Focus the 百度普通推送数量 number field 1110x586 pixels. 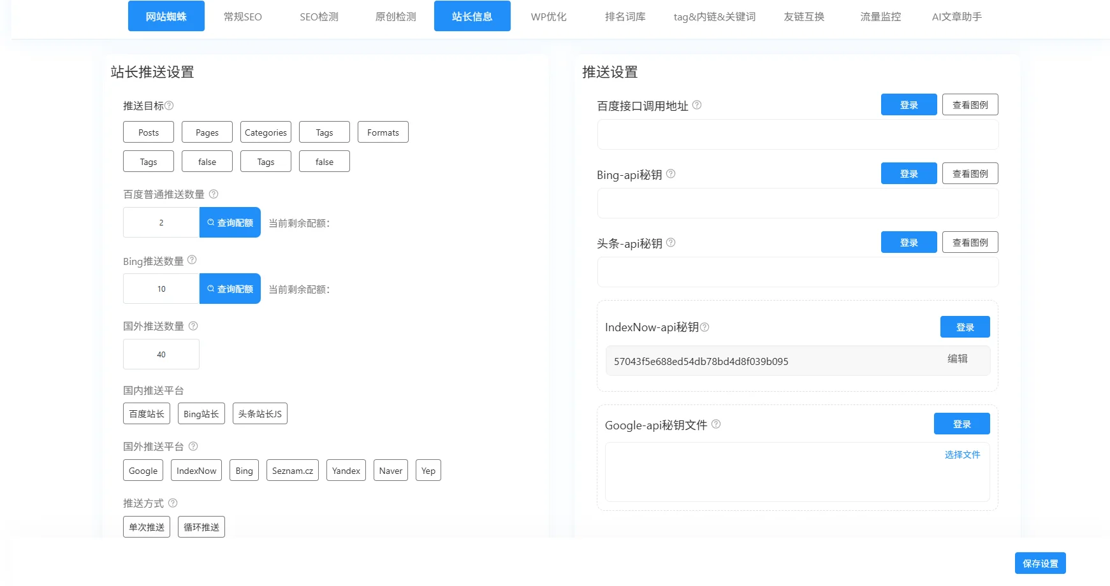click(x=161, y=222)
